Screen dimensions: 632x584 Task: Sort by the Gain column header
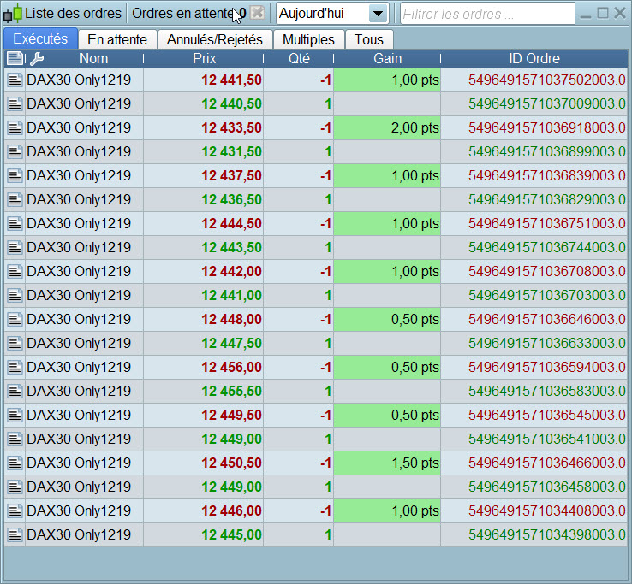[387, 59]
